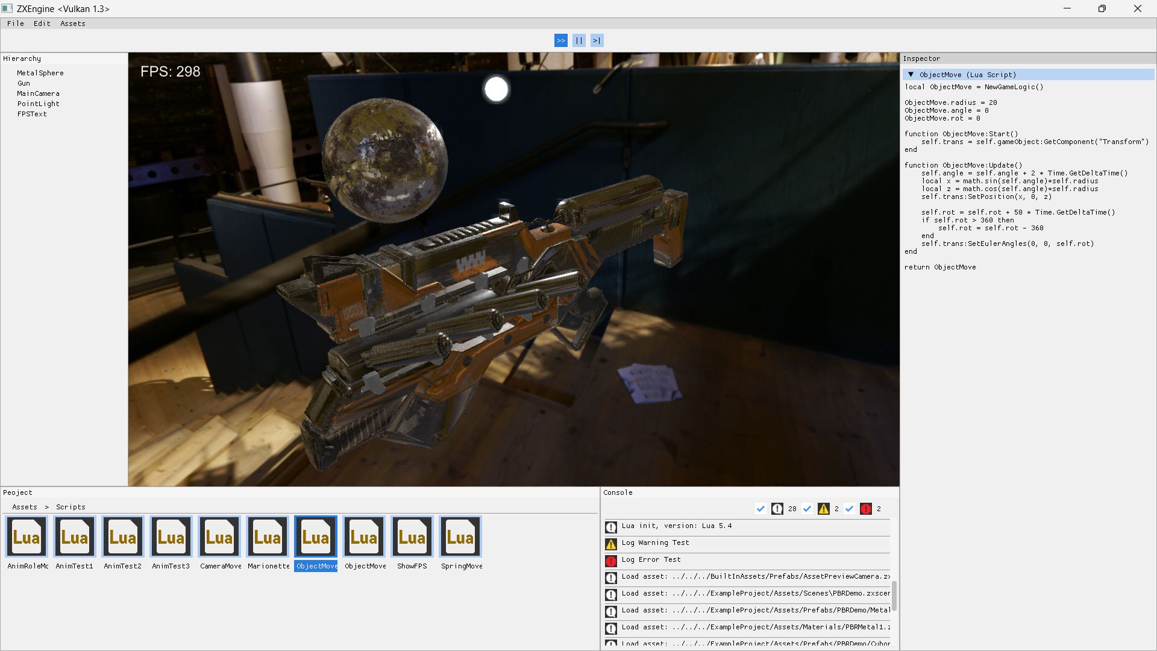The width and height of the screenshot is (1157, 651).
Task: Click the AnimRoleMc Lua script icon
Action: pos(27,536)
